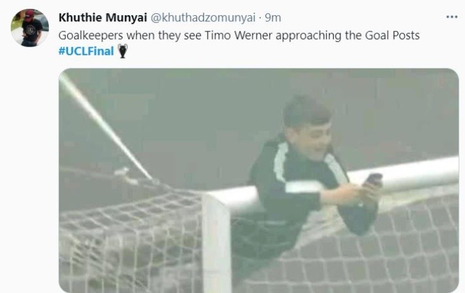
Task: Click the display name Khuthie Munyai
Action: pos(102,18)
